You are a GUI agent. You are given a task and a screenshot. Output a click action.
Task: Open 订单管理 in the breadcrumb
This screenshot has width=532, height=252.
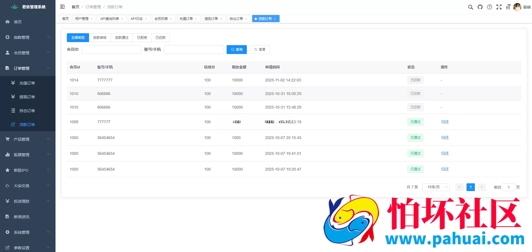point(93,7)
